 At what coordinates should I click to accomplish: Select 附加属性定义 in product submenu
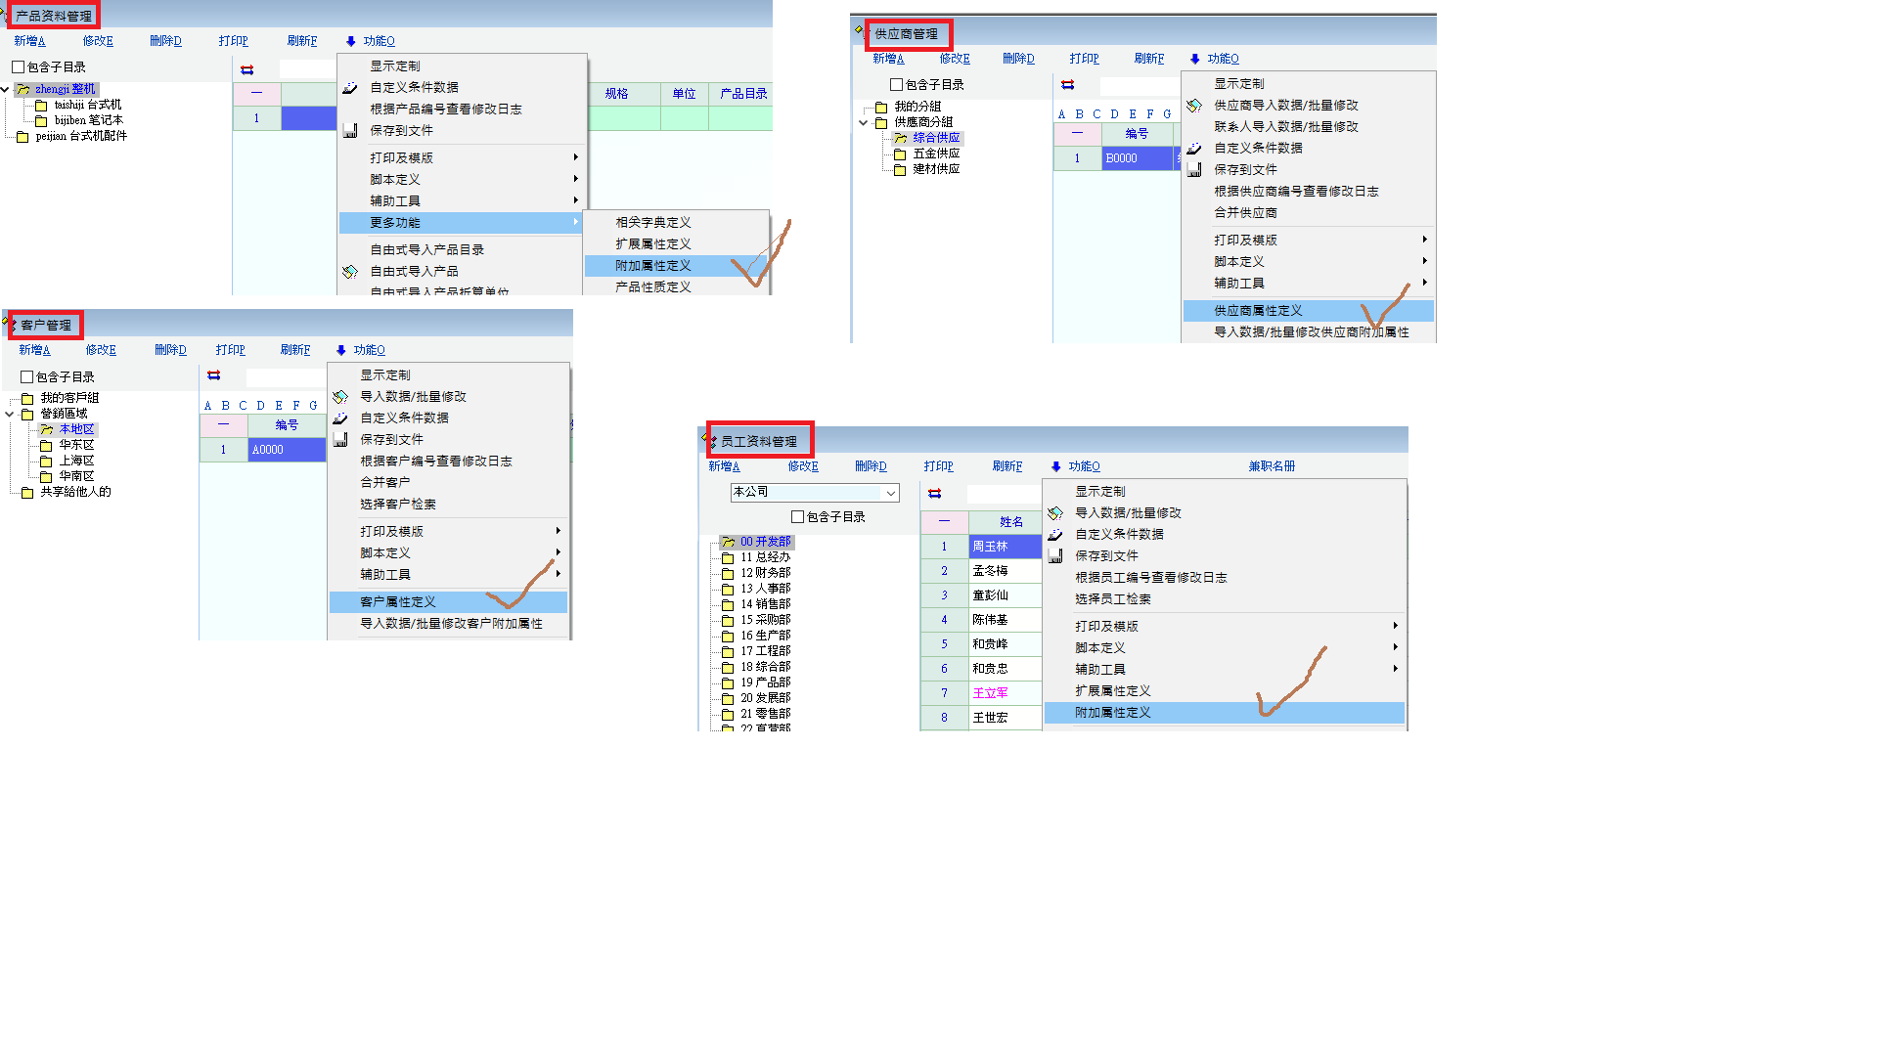coord(653,266)
